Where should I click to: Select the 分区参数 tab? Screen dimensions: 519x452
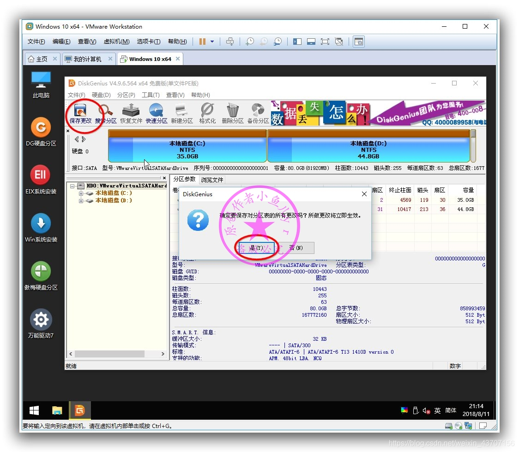[184, 179]
